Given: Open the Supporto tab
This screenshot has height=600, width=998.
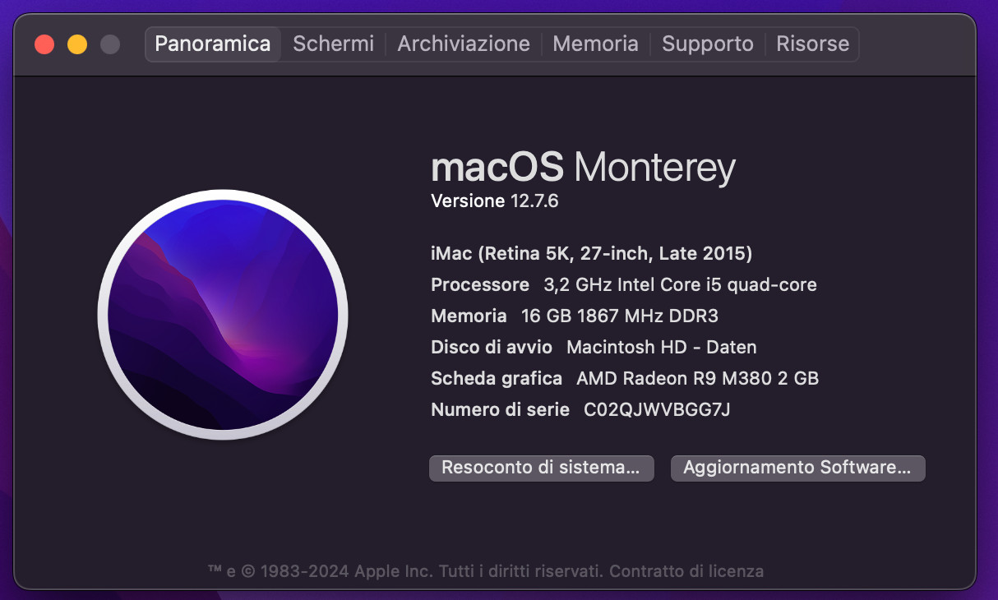Looking at the screenshot, I should tap(708, 44).
